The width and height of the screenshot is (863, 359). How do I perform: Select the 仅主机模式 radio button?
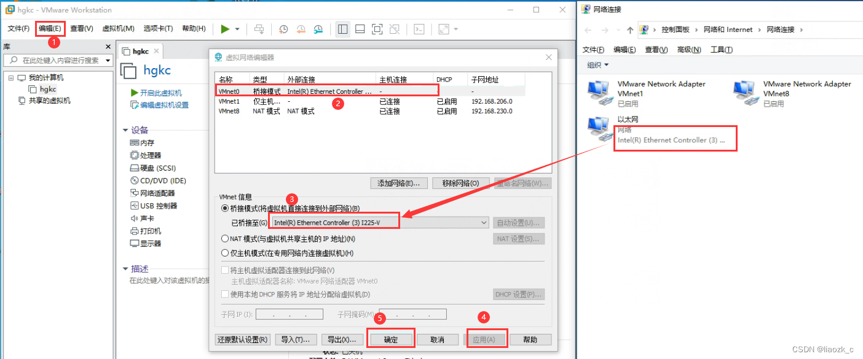[x=225, y=253]
